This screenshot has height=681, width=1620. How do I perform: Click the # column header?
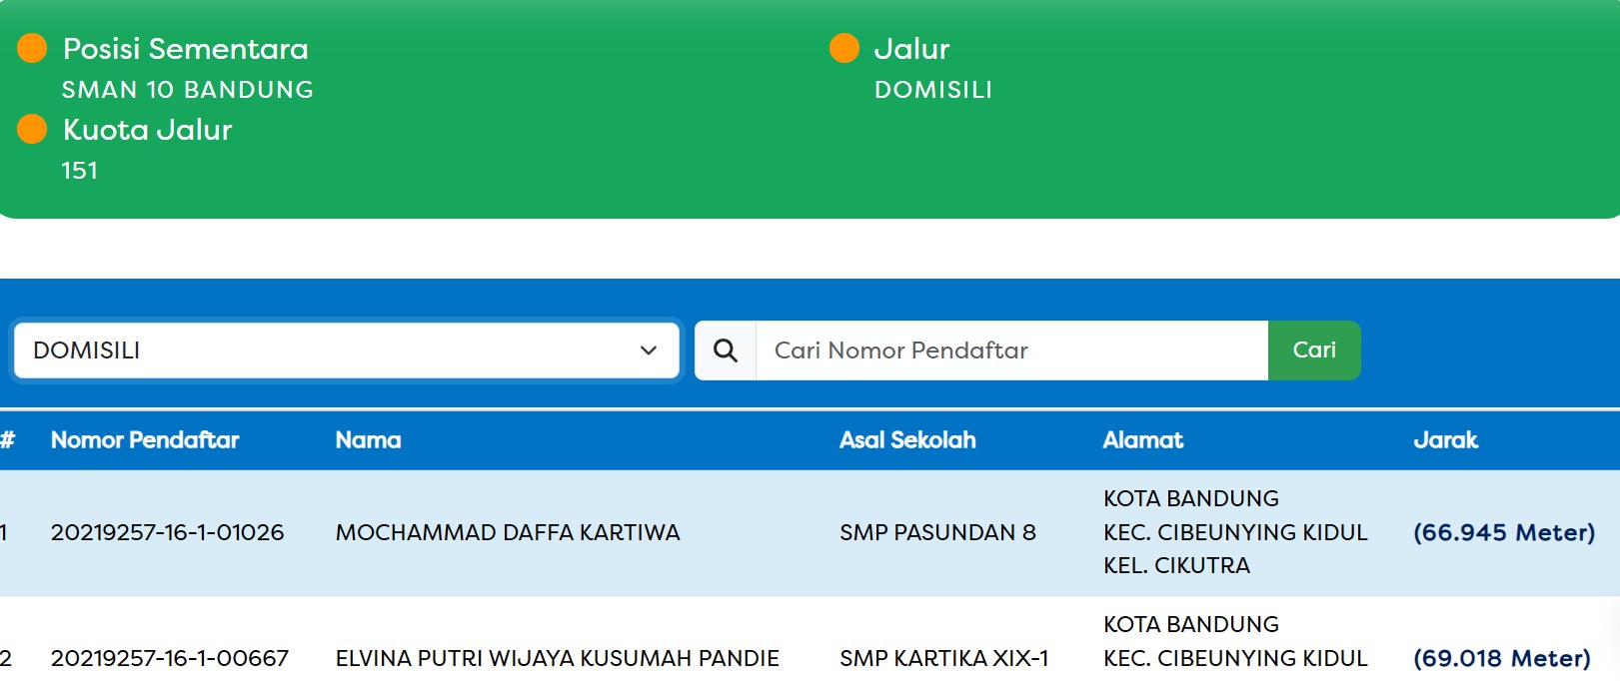8,440
